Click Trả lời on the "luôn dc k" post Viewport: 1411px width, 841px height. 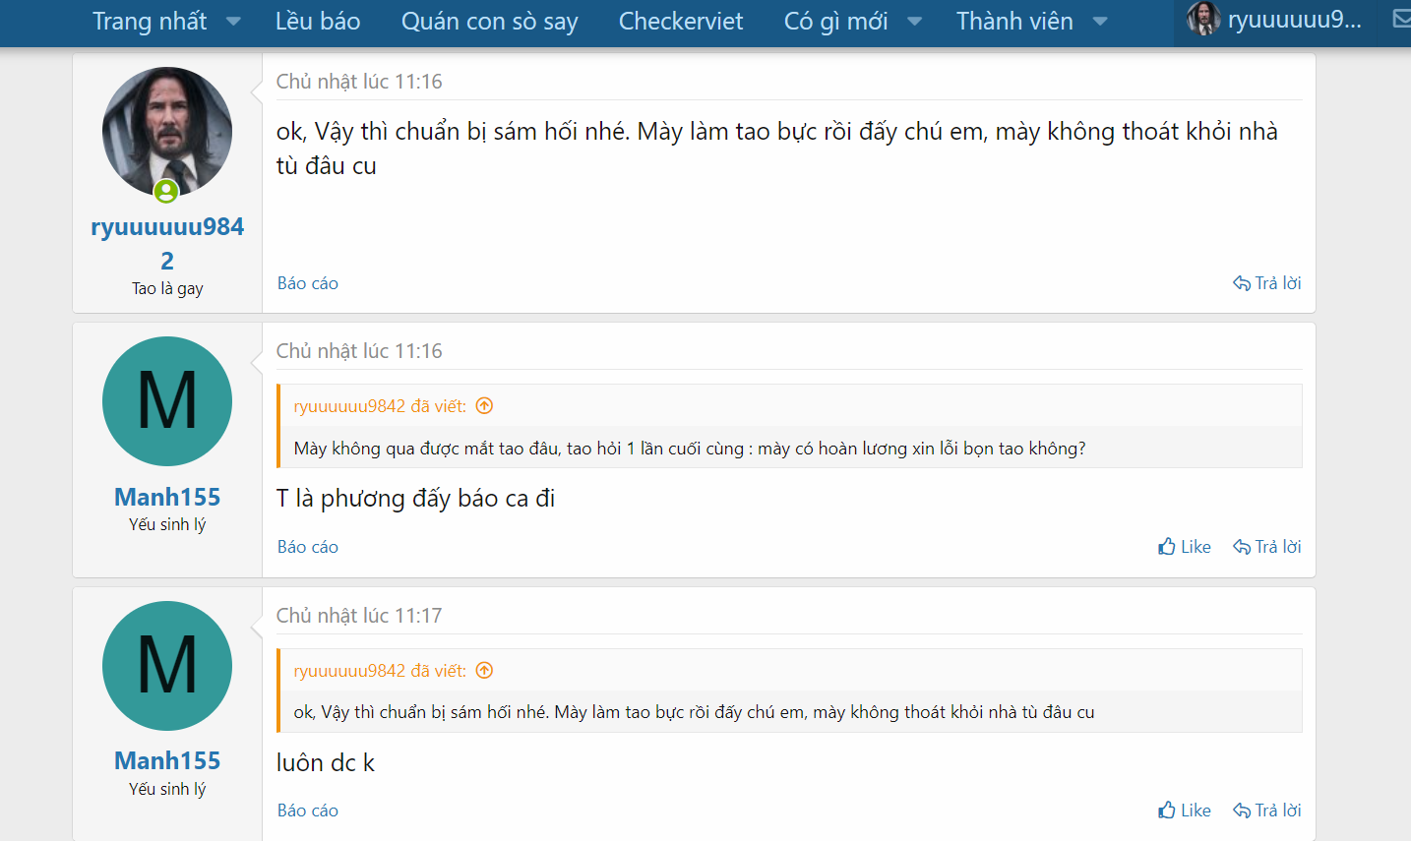[x=1267, y=811]
